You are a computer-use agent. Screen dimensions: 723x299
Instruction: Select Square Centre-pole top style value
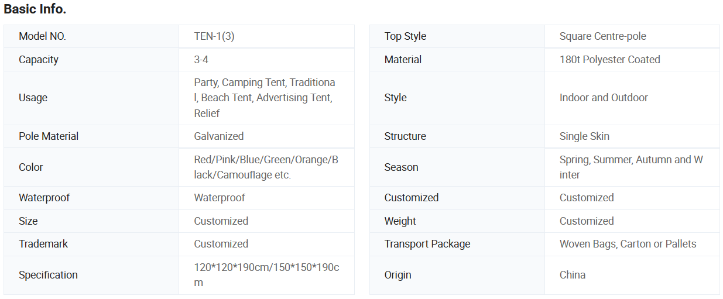(603, 36)
